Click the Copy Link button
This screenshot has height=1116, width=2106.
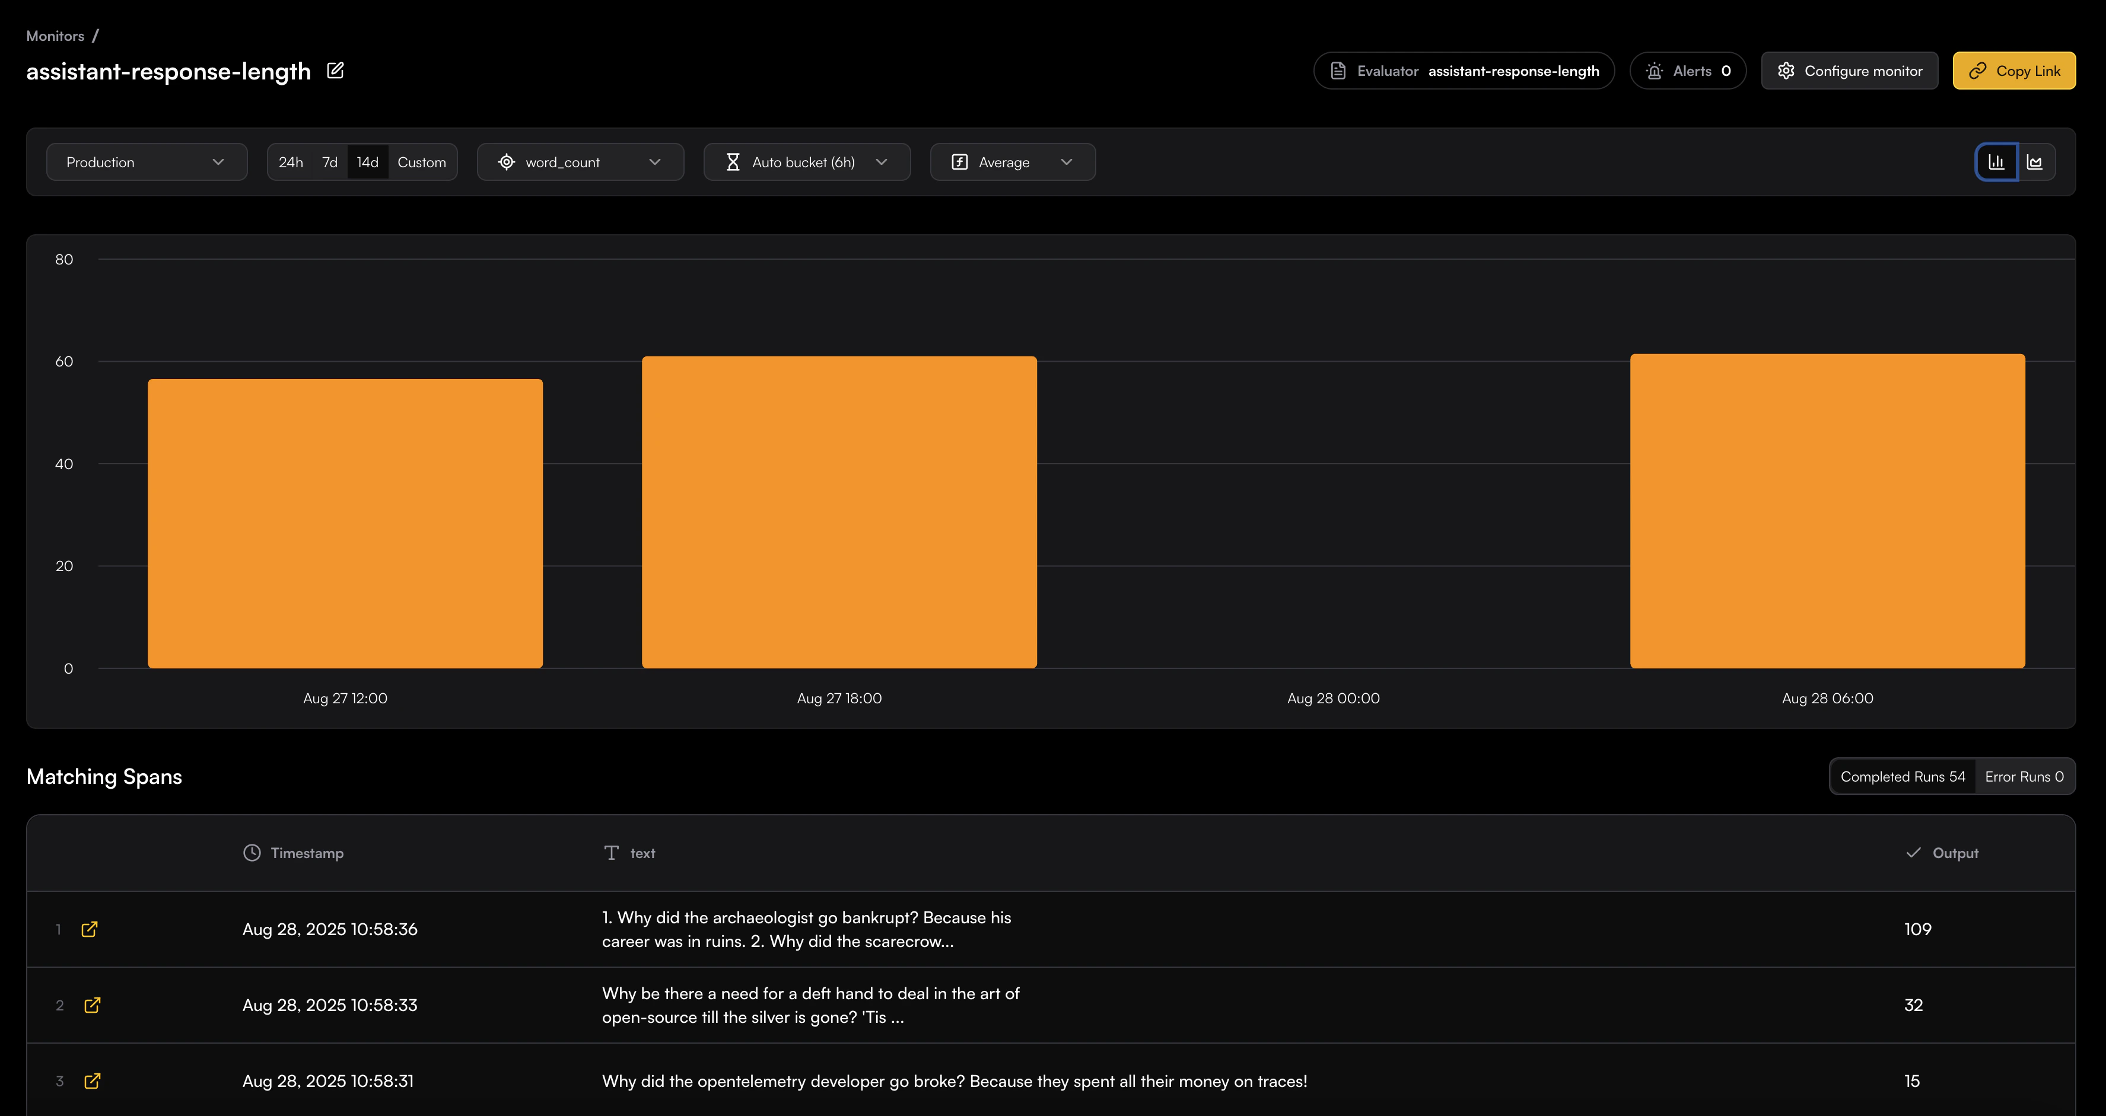pyautogui.click(x=2013, y=71)
